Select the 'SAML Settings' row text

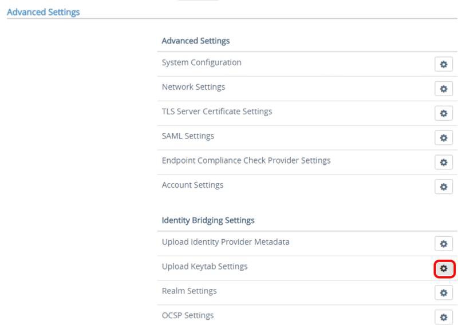pyautogui.click(x=188, y=136)
